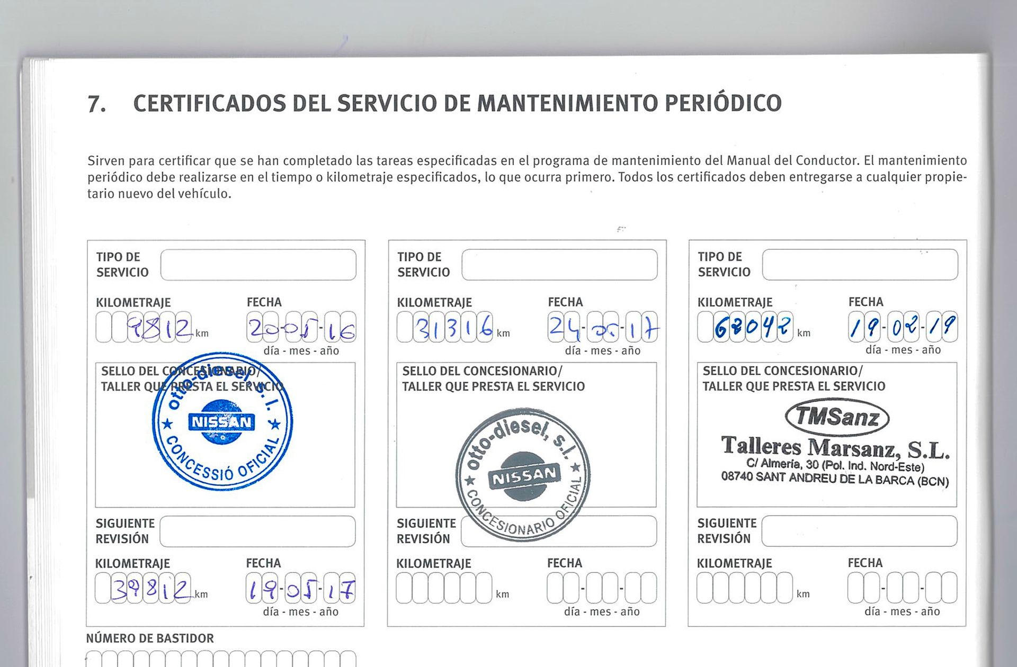Click the empty next-revision fecha boxes in third card
1017x667 pixels.
[x=903, y=588]
